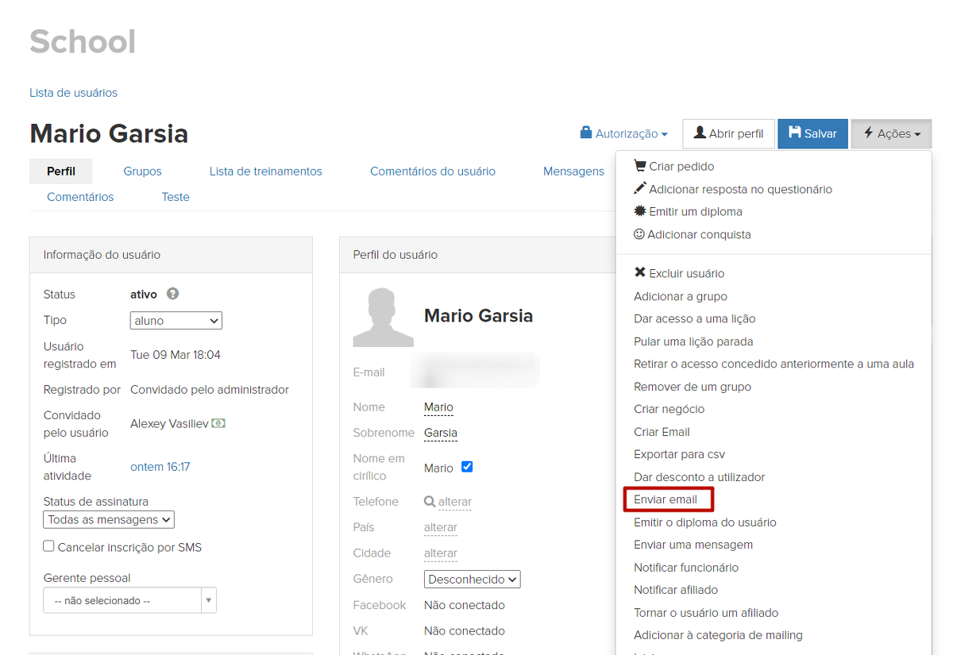Open the help icon next to Status ativo

tap(172, 294)
